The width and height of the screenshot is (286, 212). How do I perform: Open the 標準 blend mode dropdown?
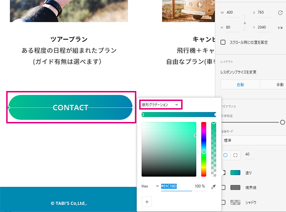point(253,141)
